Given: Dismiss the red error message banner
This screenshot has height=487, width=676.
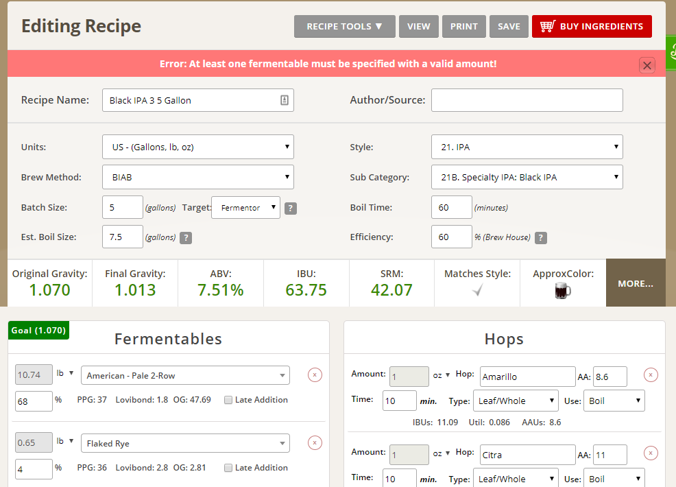Looking at the screenshot, I should pos(647,65).
